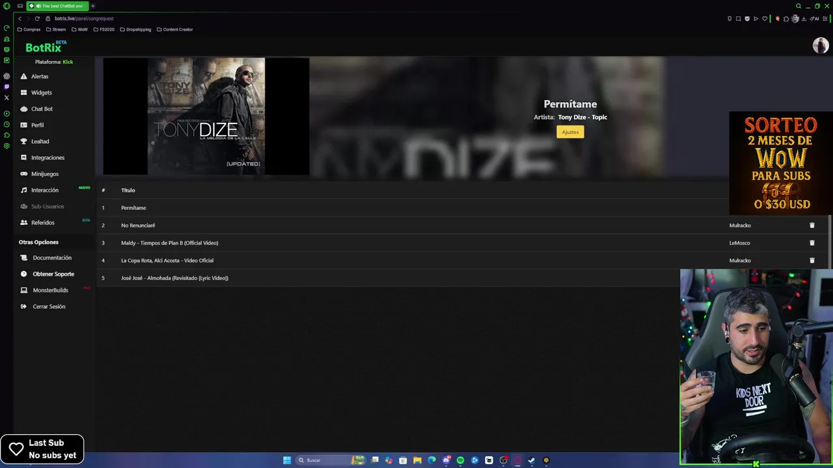Open MonsterBuilds link

tap(50, 291)
